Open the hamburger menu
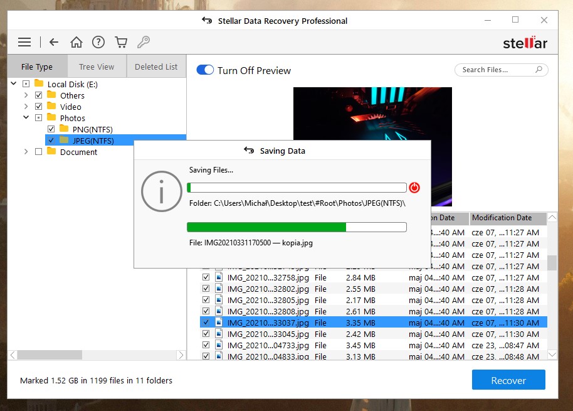This screenshot has height=411, width=573. (24, 42)
